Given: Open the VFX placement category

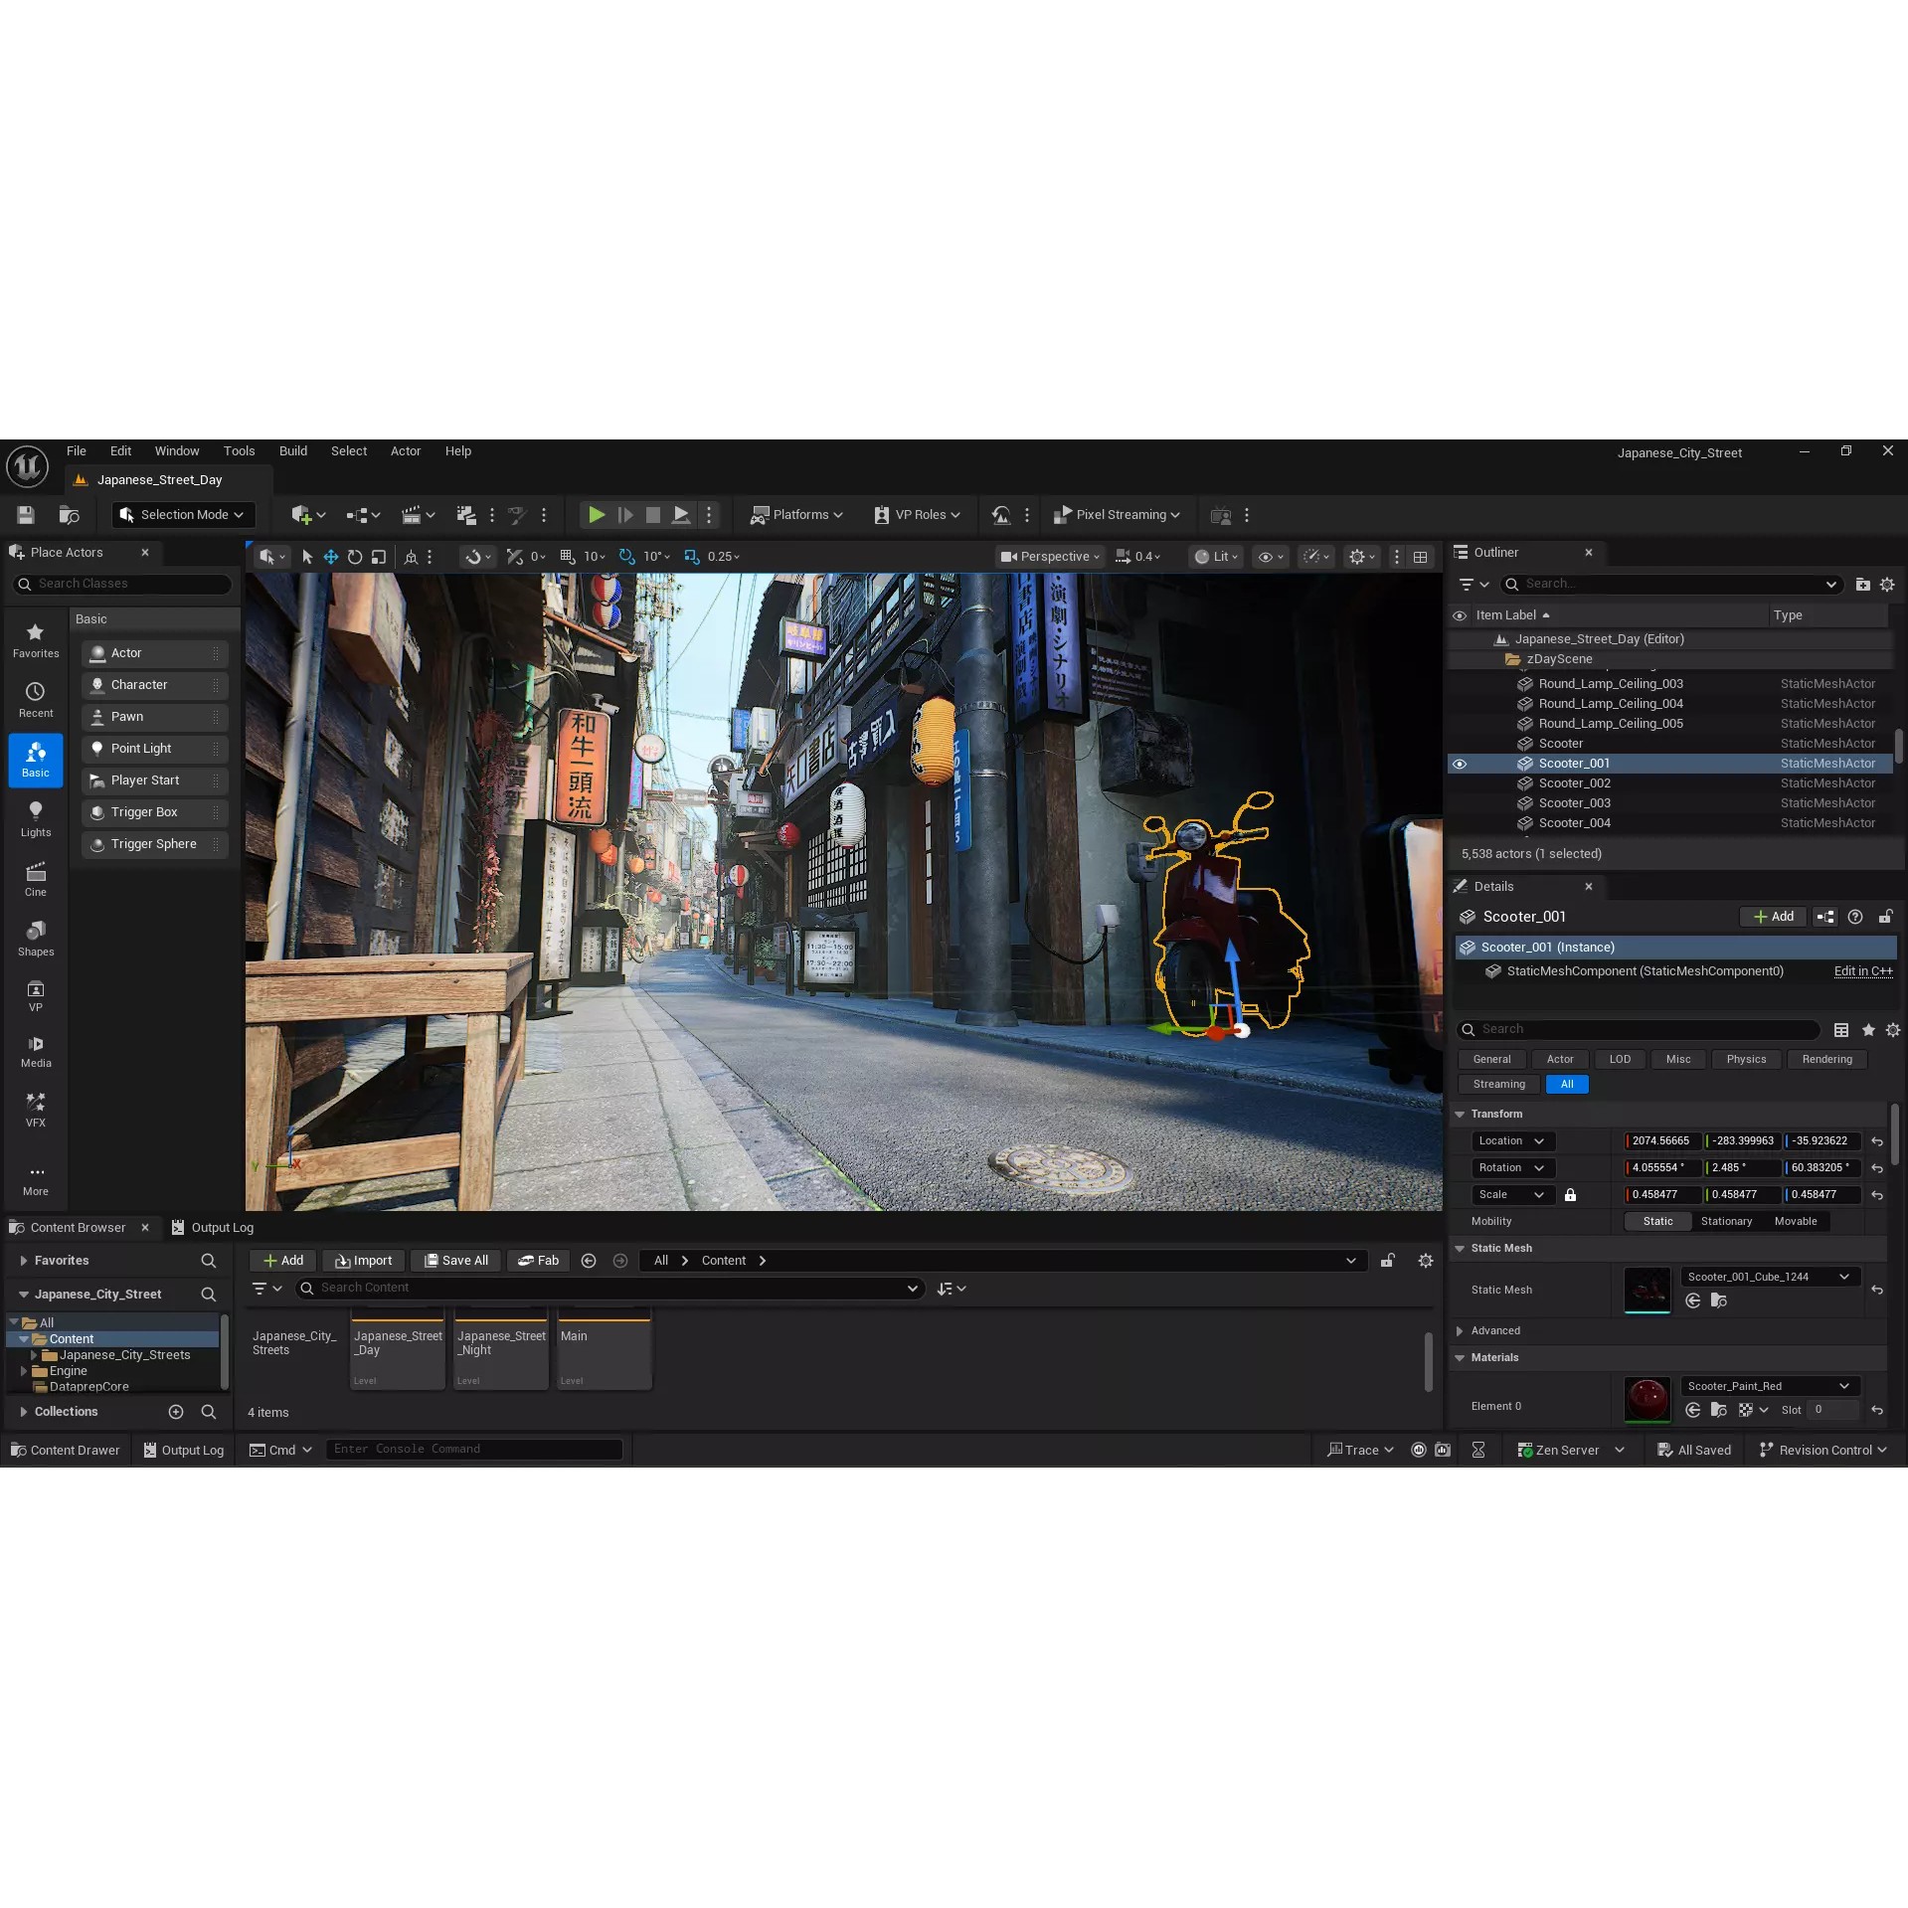Looking at the screenshot, I should (x=35, y=1109).
